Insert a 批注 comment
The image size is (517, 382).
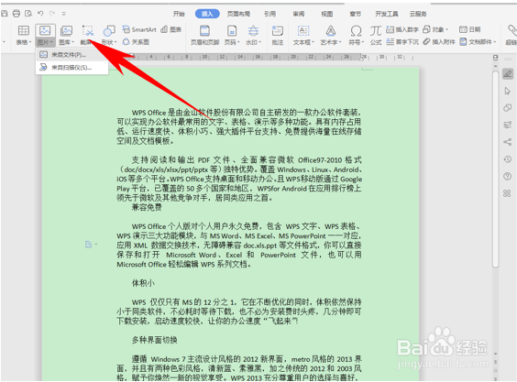tap(278, 35)
